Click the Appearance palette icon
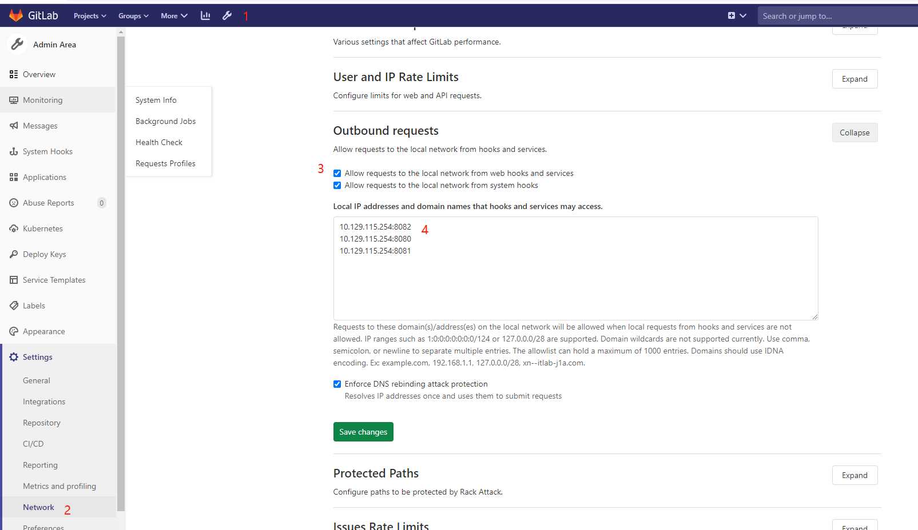The height and width of the screenshot is (530, 918). [x=14, y=331]
